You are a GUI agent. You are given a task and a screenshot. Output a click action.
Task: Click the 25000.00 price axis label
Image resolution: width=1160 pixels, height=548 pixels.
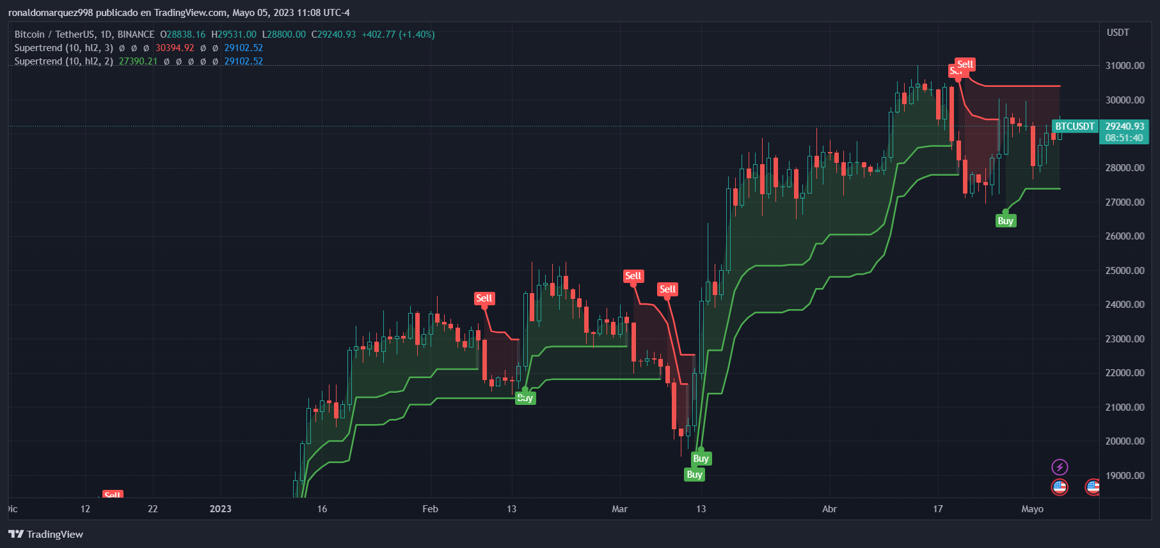coord(1125,270)
